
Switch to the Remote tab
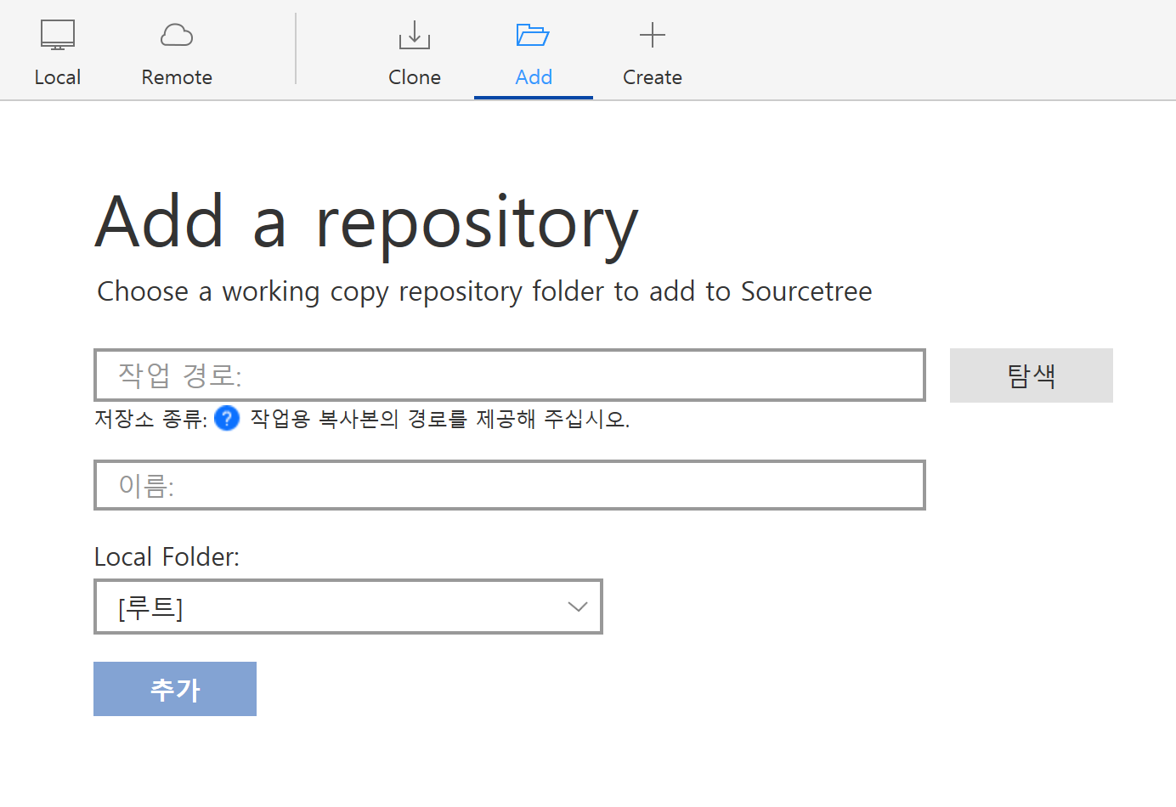coord(177,53)
